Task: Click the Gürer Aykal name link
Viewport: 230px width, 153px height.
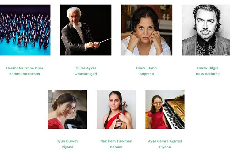Action: pos(86,68)
